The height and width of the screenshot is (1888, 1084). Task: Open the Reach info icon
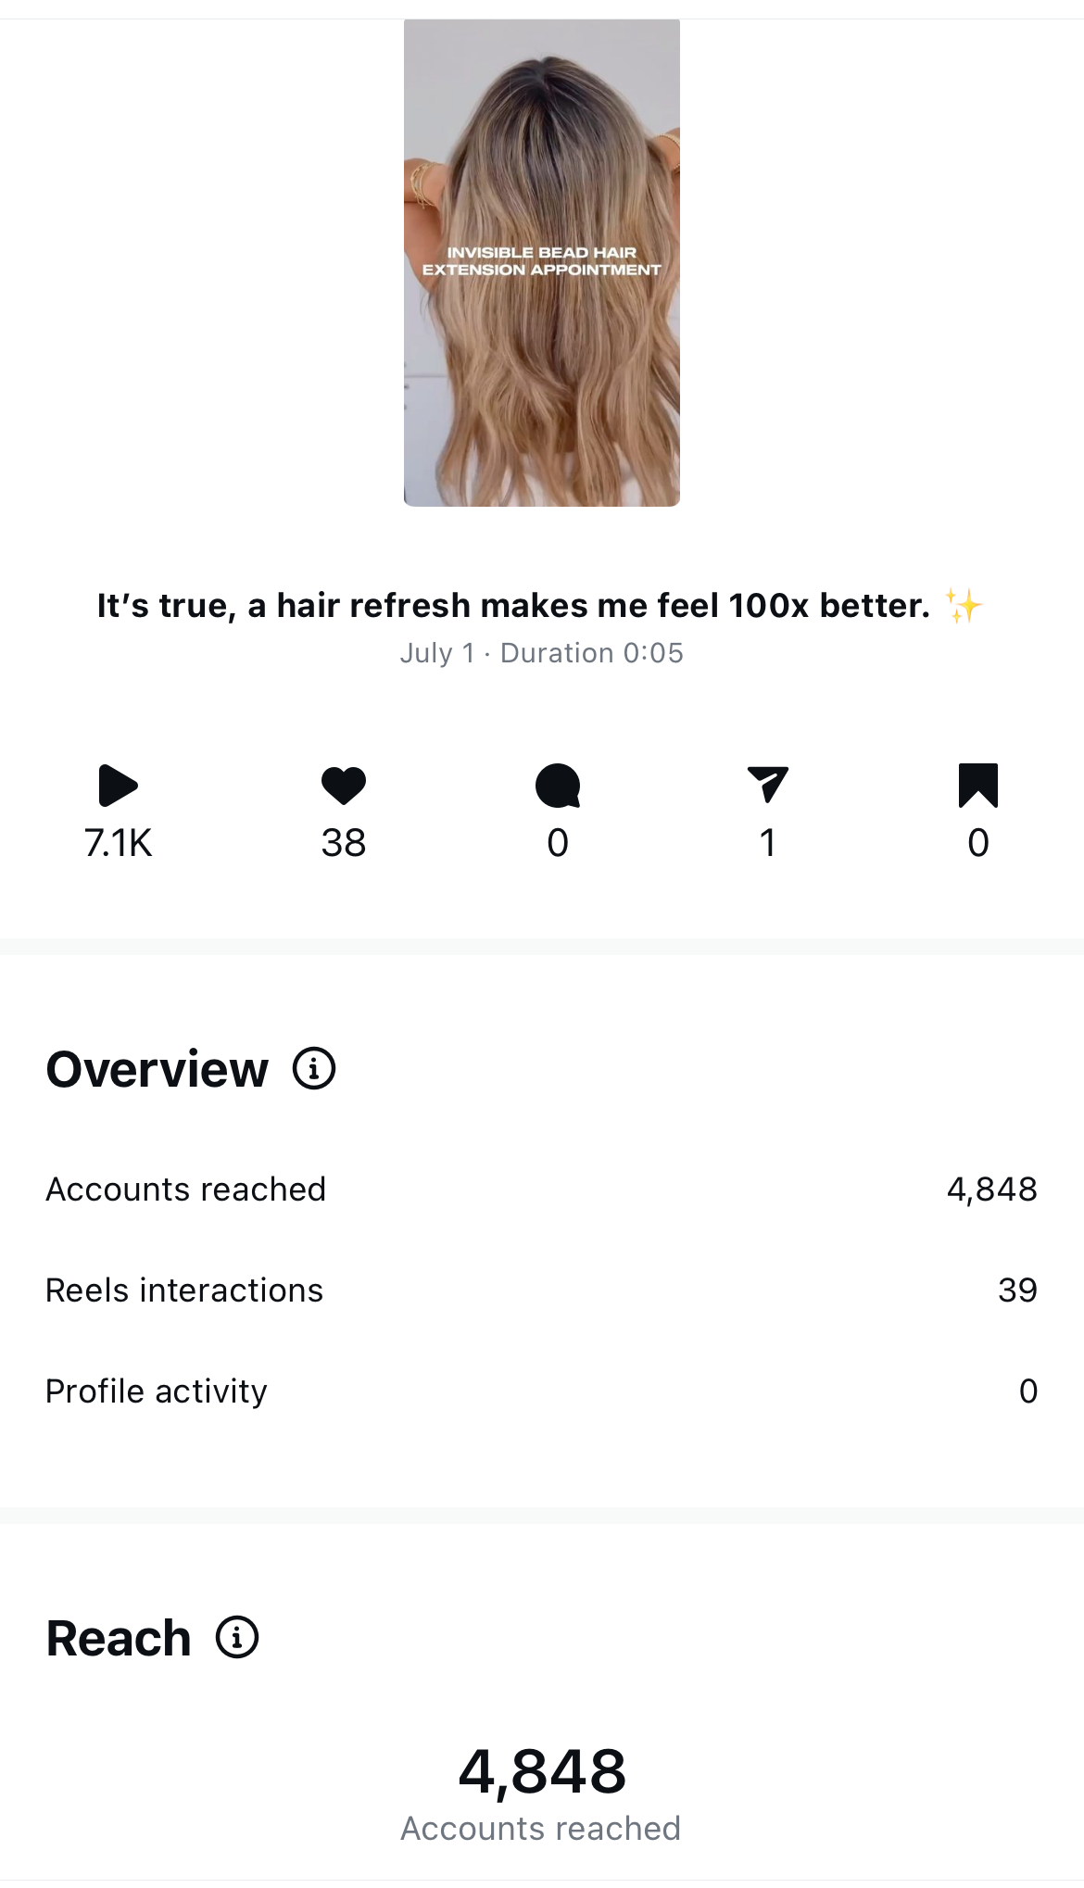coord(237,1638)
